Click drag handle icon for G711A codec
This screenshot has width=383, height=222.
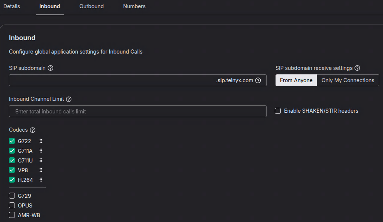[x=41, y=151]
